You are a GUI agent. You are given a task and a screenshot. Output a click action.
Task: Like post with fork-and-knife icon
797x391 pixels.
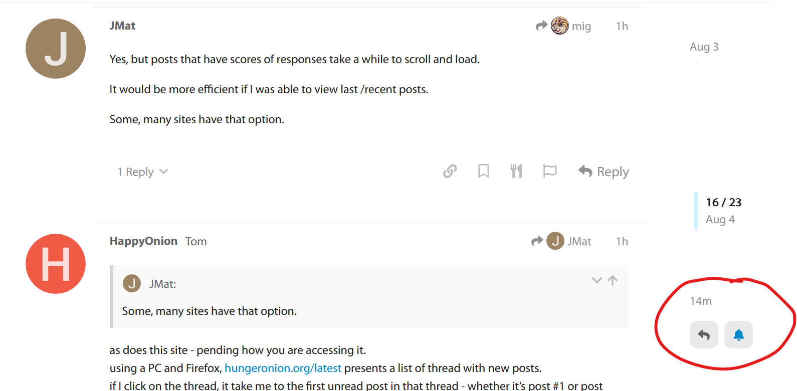pos(516,171)
